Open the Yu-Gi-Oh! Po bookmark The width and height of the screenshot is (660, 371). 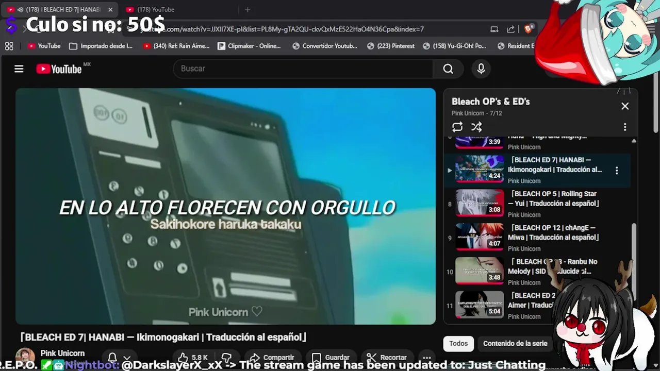pos(454,46)
